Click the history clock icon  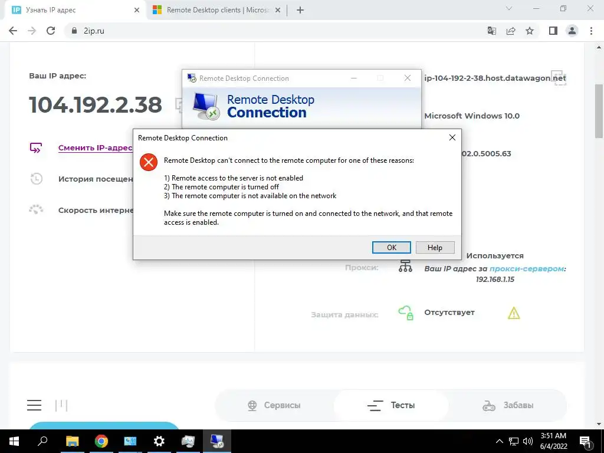(36, 179)
